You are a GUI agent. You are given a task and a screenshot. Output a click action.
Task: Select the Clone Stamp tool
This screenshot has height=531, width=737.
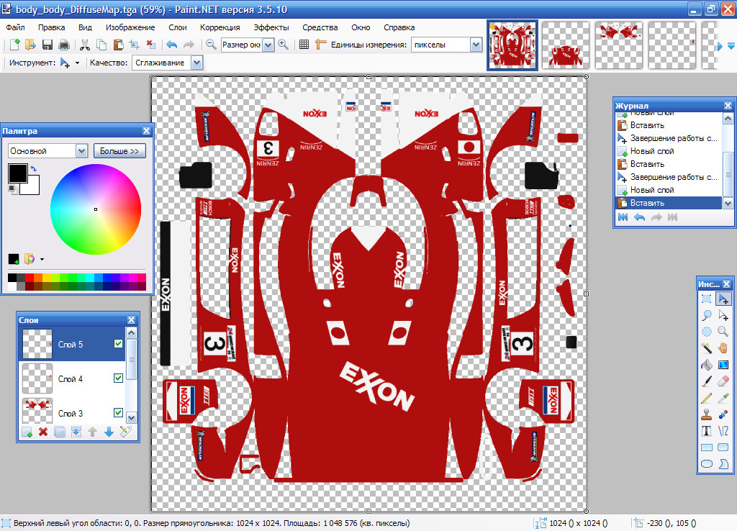point(706,414)
